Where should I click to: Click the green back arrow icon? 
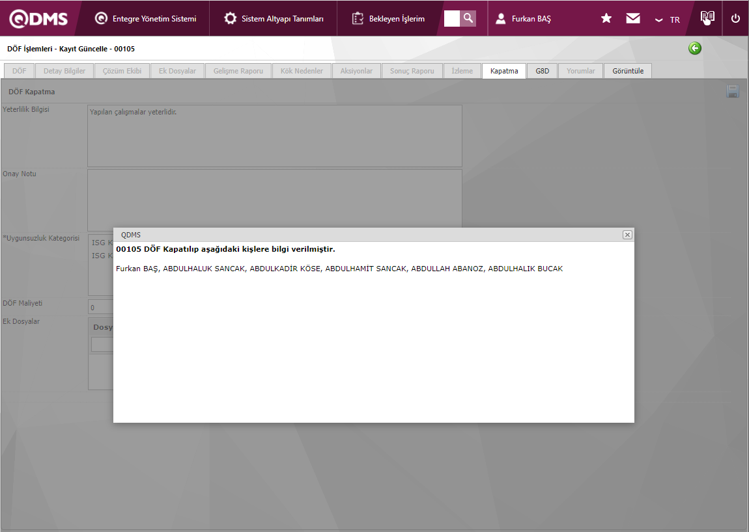695,48
